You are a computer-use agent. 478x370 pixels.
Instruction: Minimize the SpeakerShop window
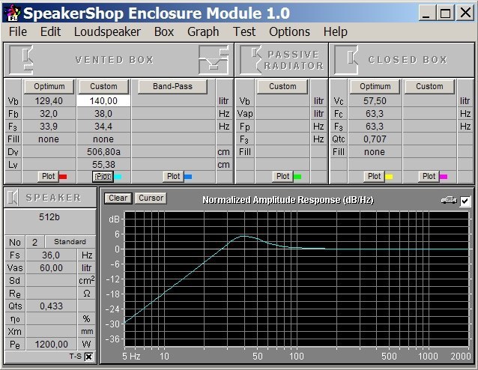[x=426, y=13]
